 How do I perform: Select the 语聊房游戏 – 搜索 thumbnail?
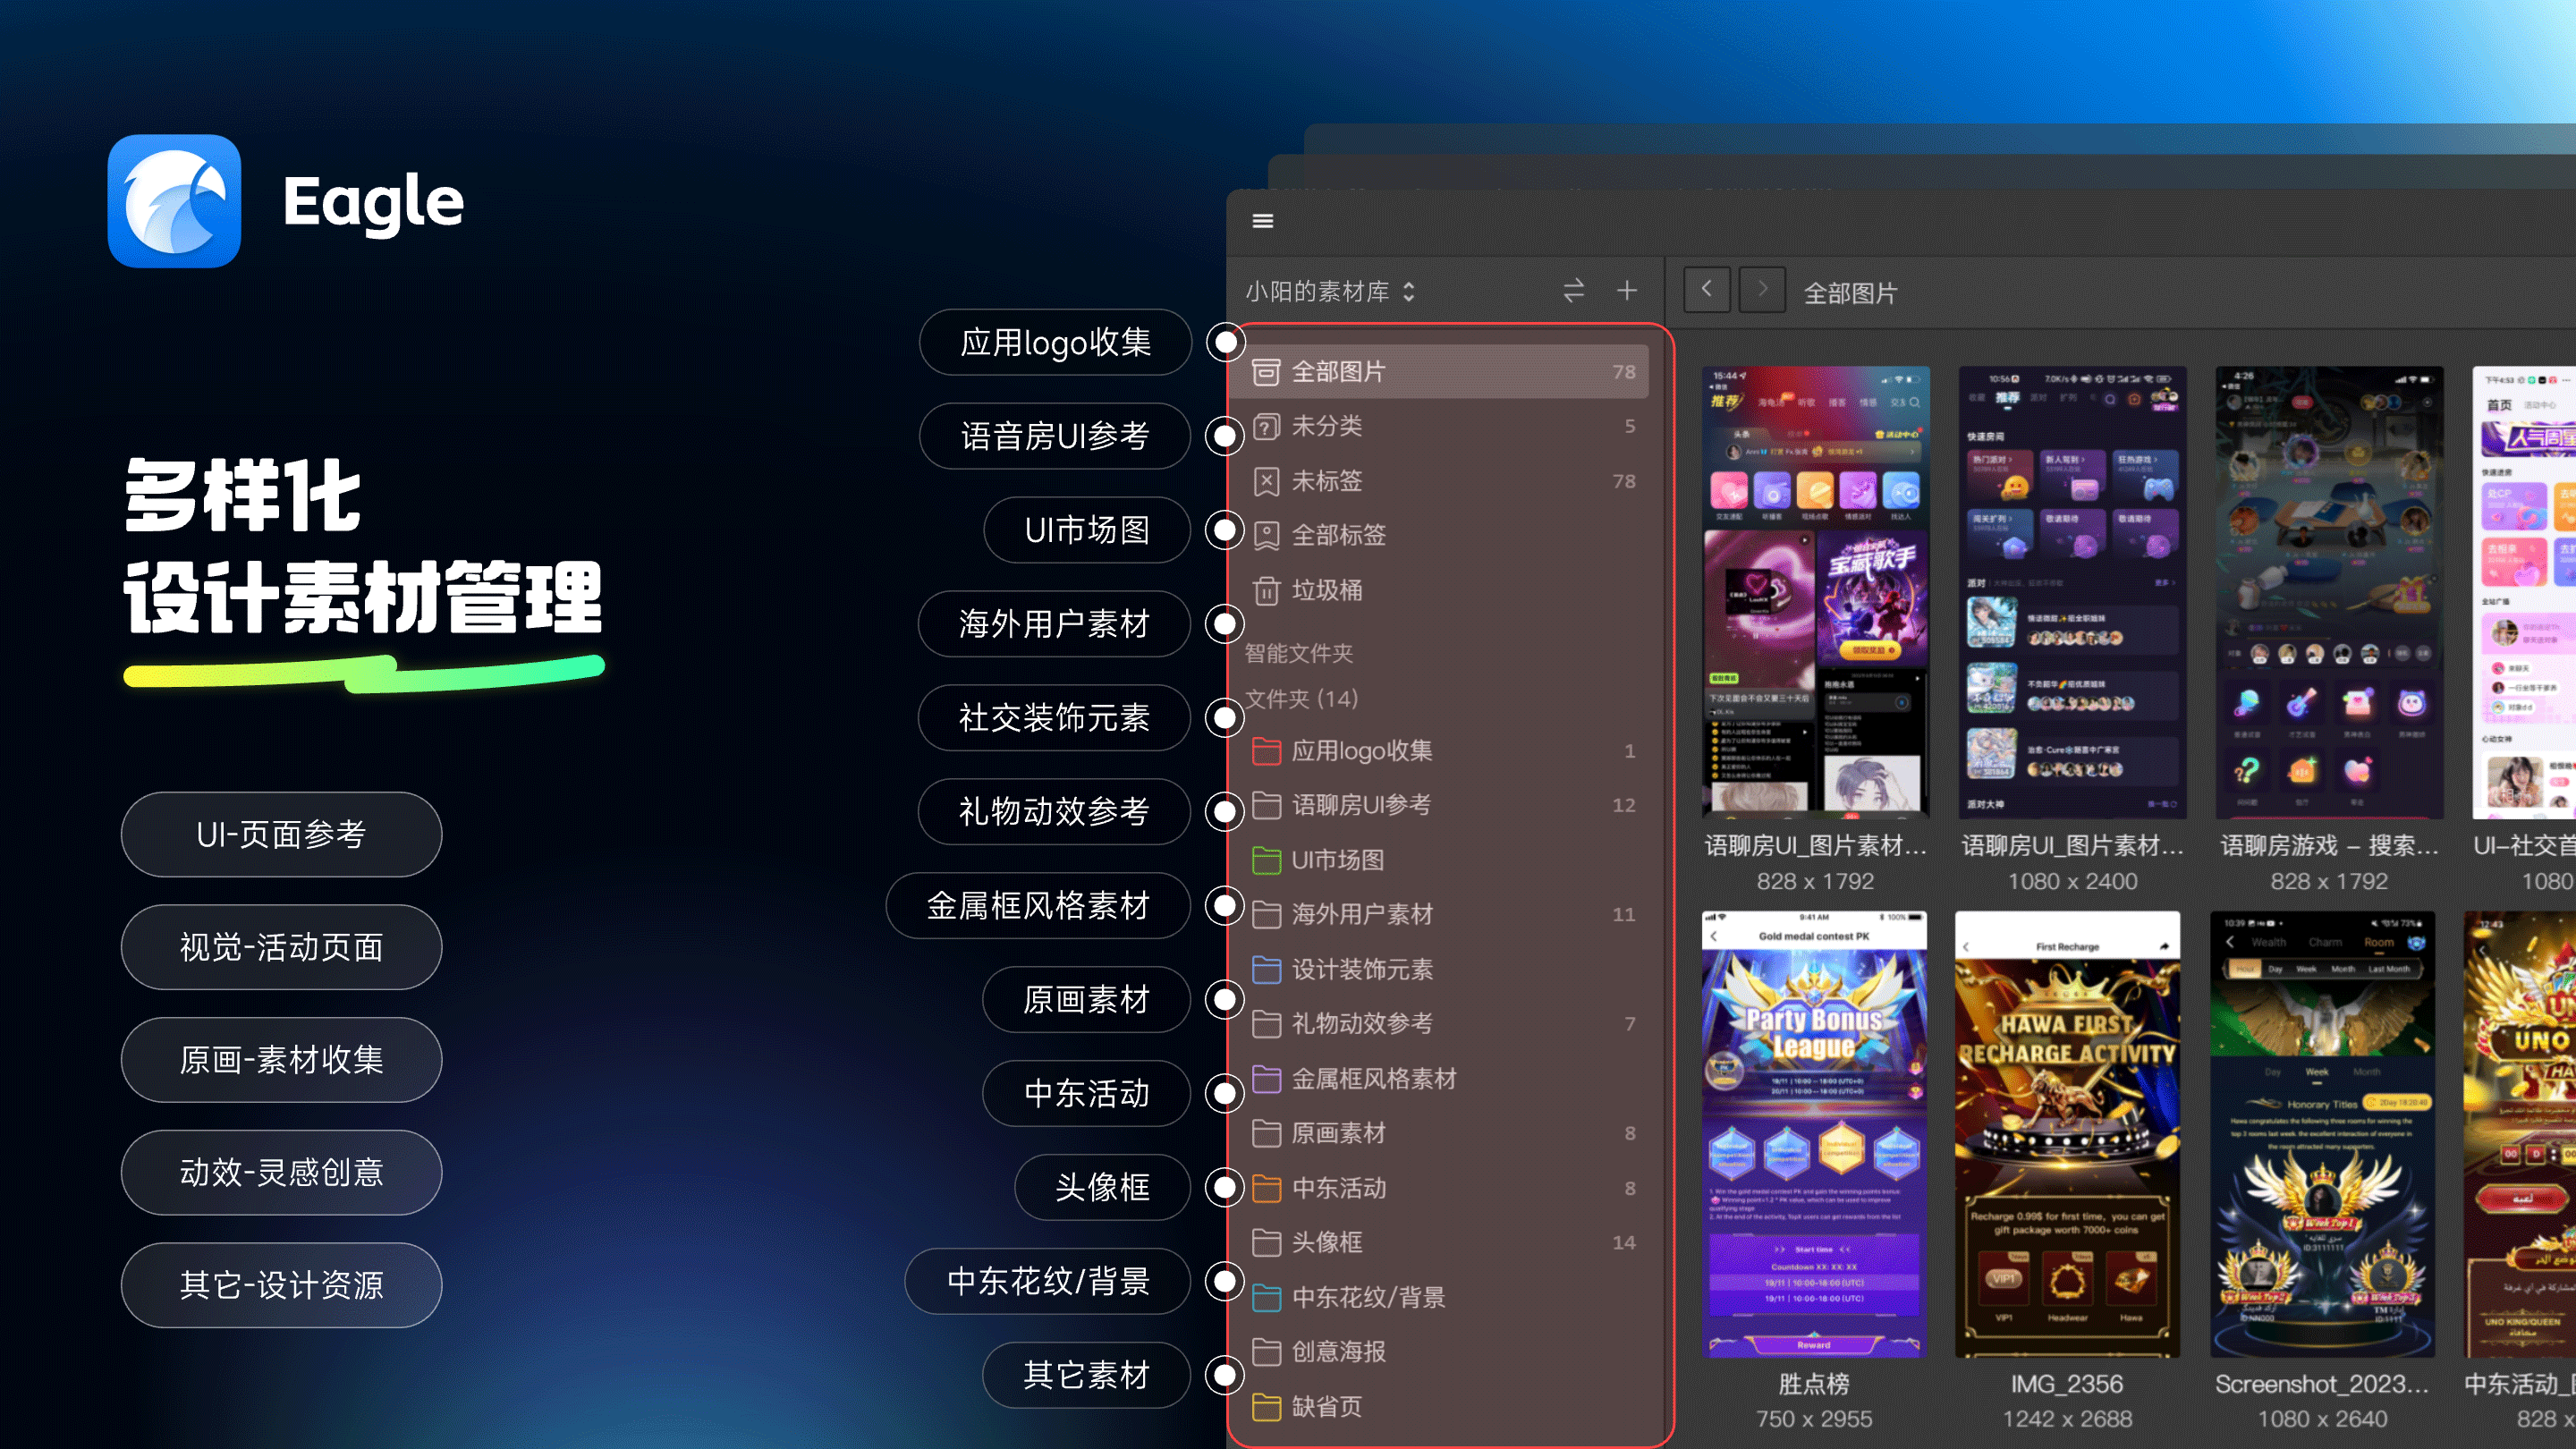(x=2329, y=592)
